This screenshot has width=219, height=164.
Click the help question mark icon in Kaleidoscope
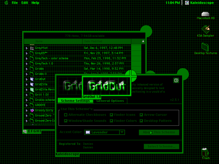click(176, 80)
